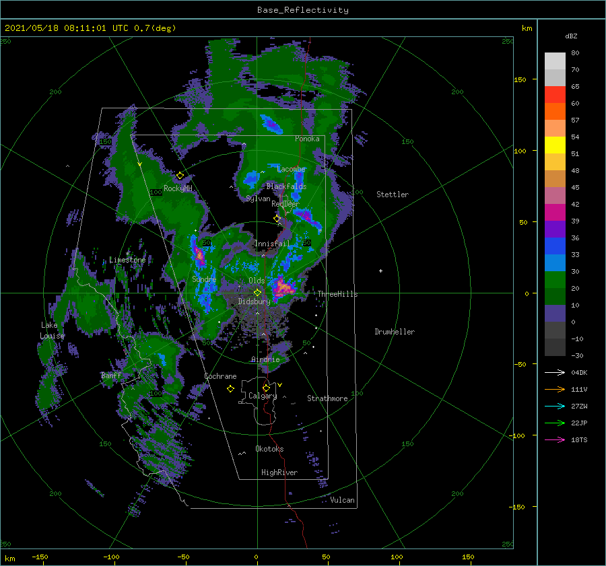Click the 45 value on dBZ scale

(x=575, y=187)
